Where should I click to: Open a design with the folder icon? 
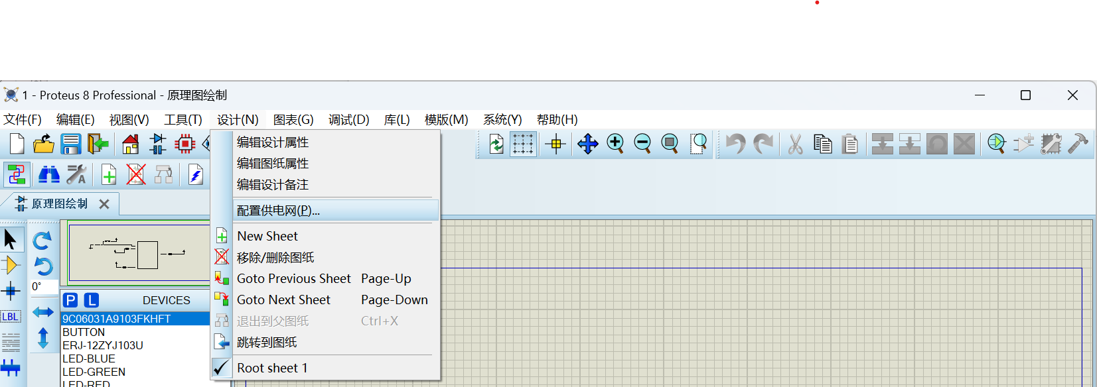44,143
